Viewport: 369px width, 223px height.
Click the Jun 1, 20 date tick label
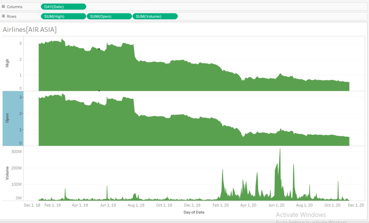click(276, 205)
